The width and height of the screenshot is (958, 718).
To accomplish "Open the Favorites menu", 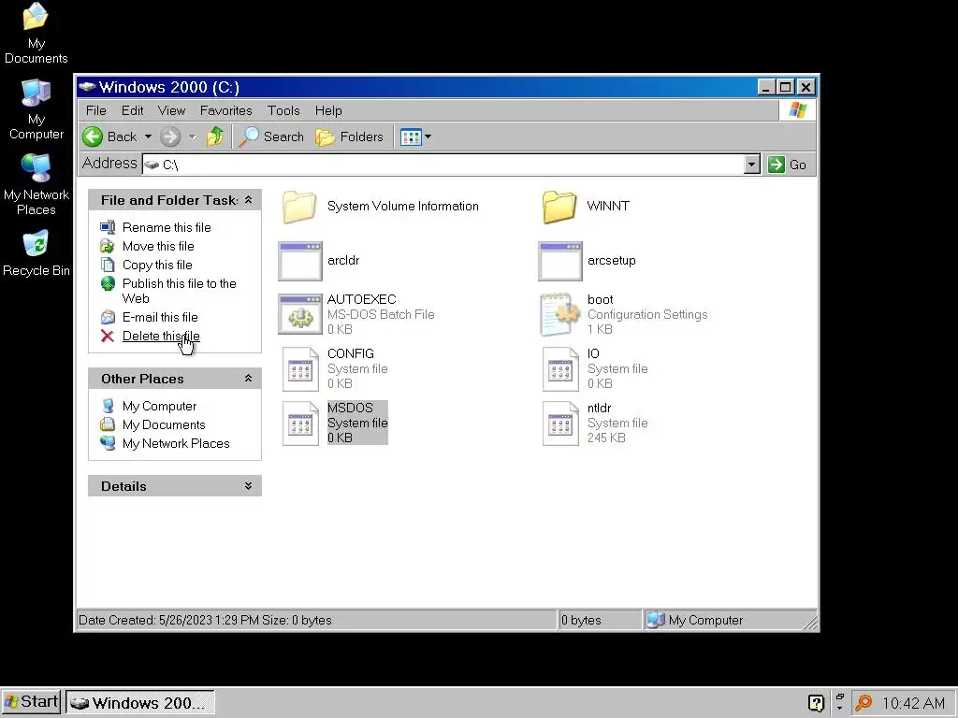I will pos(226,110).
